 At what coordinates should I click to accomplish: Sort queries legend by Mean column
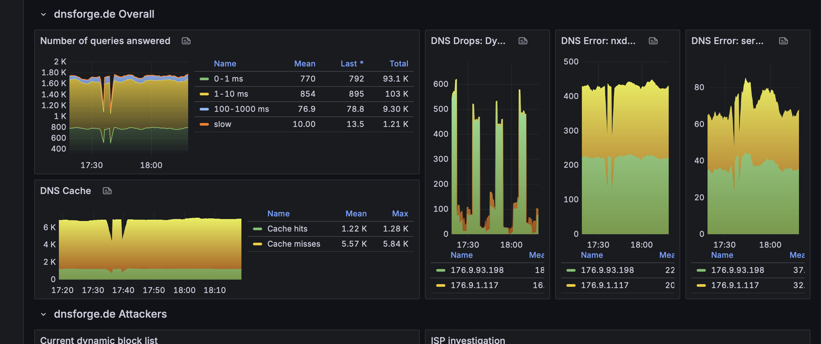pos(305,63)
